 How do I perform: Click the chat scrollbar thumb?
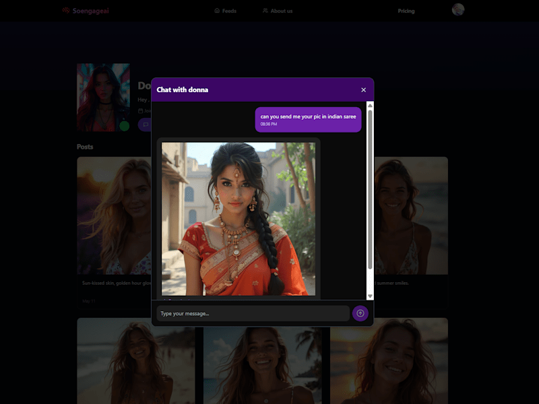point(370,190)
